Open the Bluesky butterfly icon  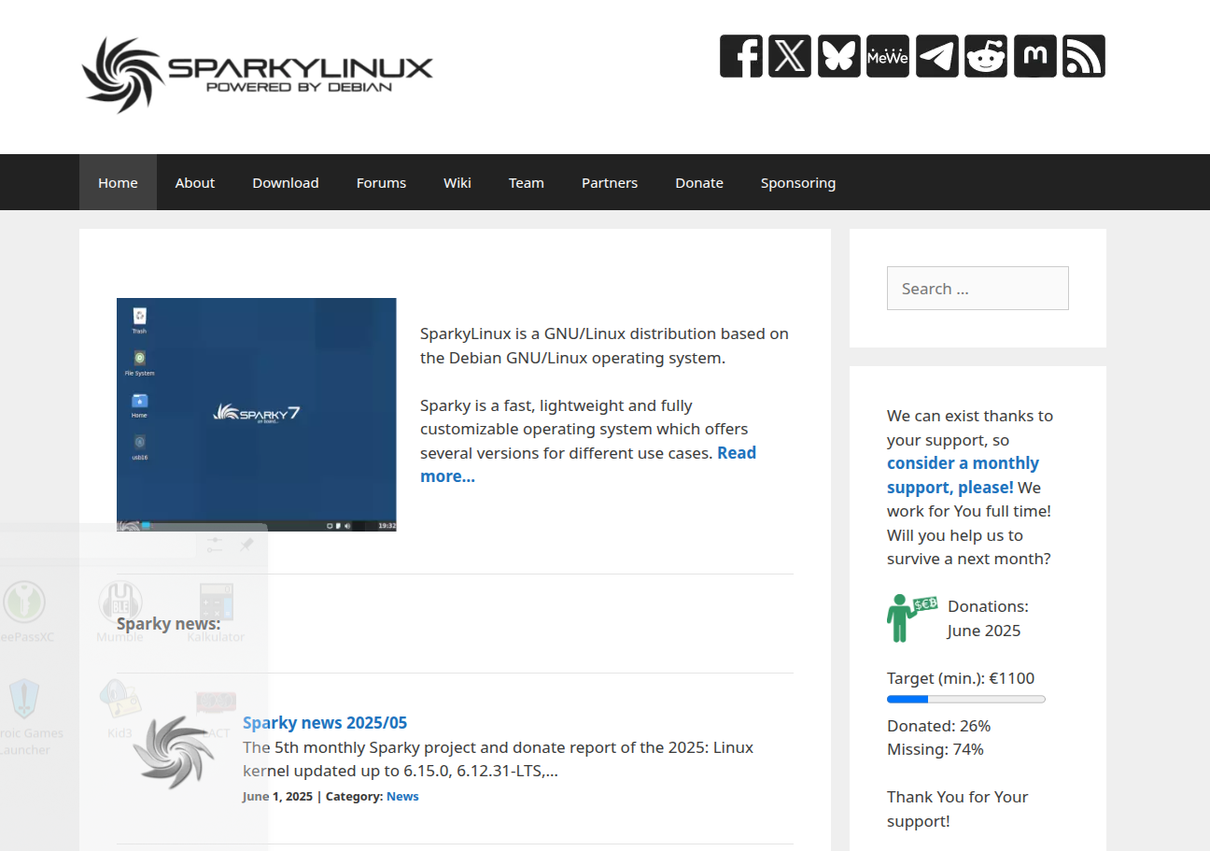point(839,56)
